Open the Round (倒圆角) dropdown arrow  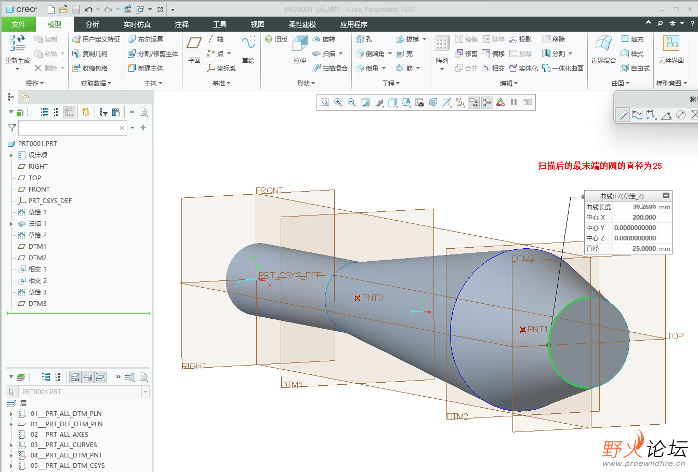coord(390,53)
